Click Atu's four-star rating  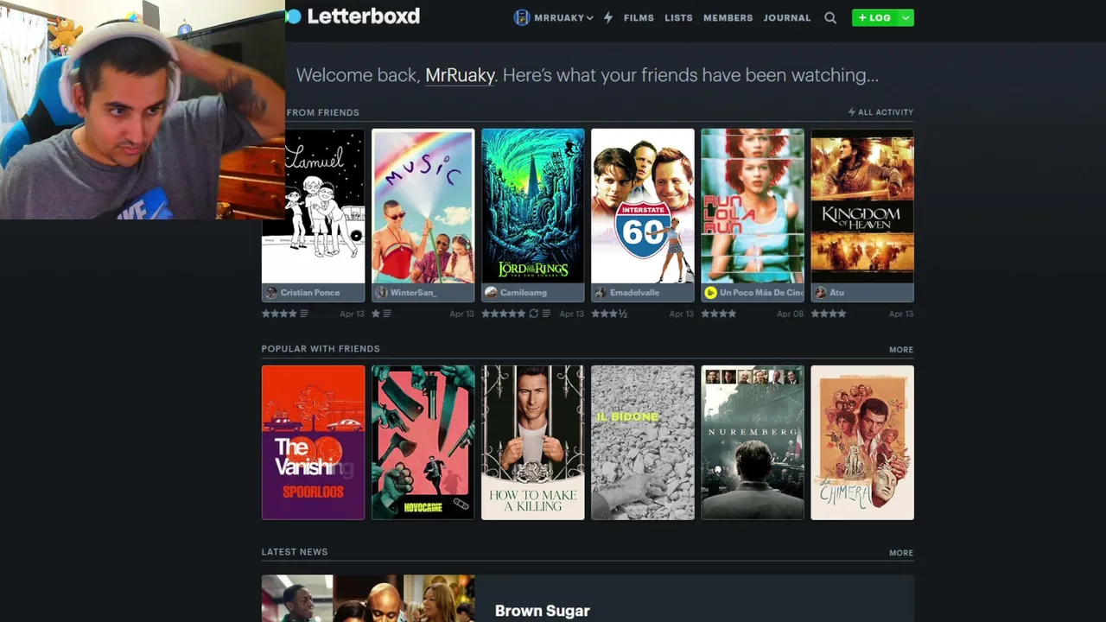click(x=829, y=314)
